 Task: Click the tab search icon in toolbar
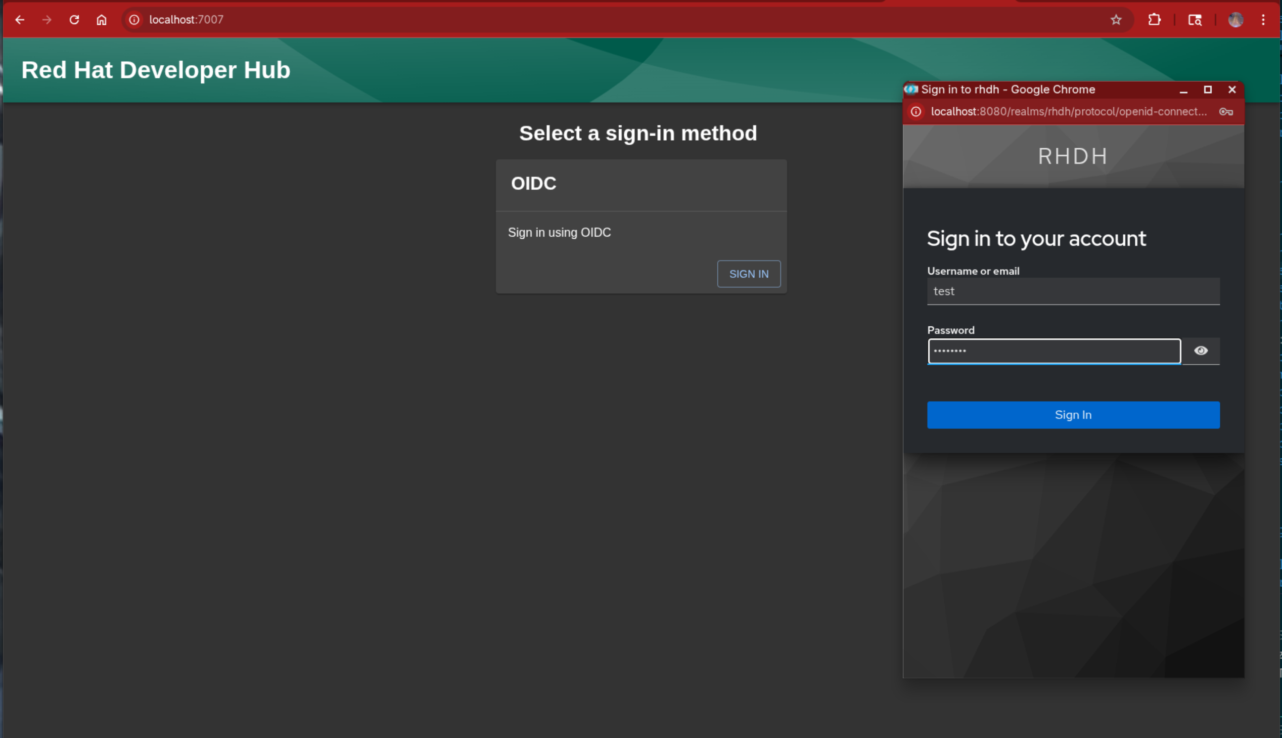coord(1195,20)
